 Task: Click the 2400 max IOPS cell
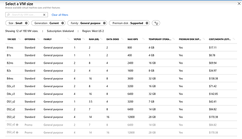(x=130, y=63)
